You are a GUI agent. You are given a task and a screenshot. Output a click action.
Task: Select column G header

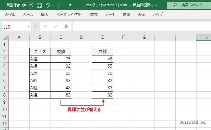click(144, 37)
